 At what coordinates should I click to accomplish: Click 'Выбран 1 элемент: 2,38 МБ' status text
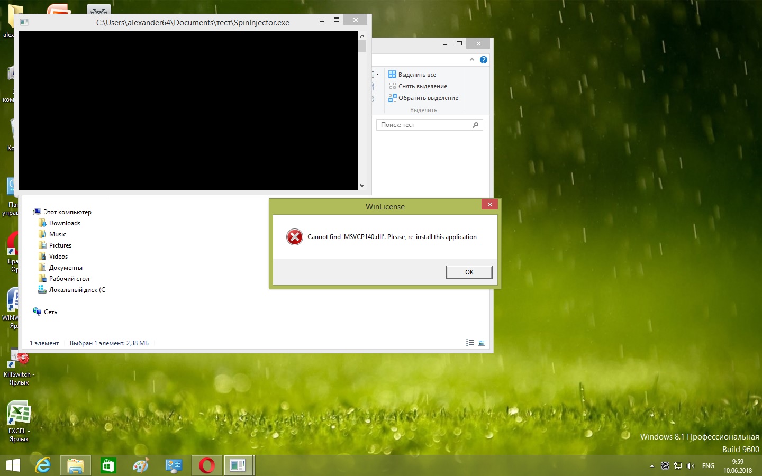click(109, 343)
